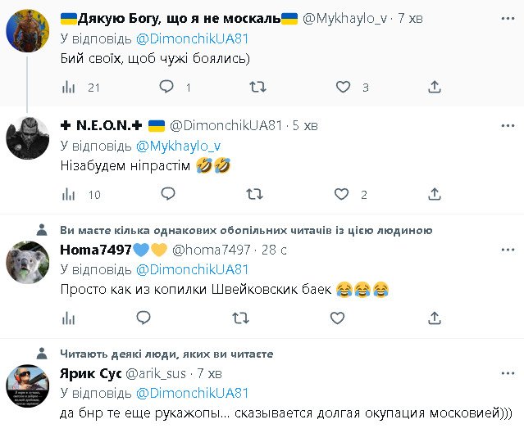This screenshot has width=524, height=433.
Task: Share the Homa7497 tweet
Action: [x=435, y=317]
